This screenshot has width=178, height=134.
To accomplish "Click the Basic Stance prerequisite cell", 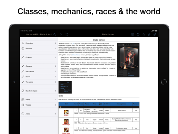I will point(122,110).
